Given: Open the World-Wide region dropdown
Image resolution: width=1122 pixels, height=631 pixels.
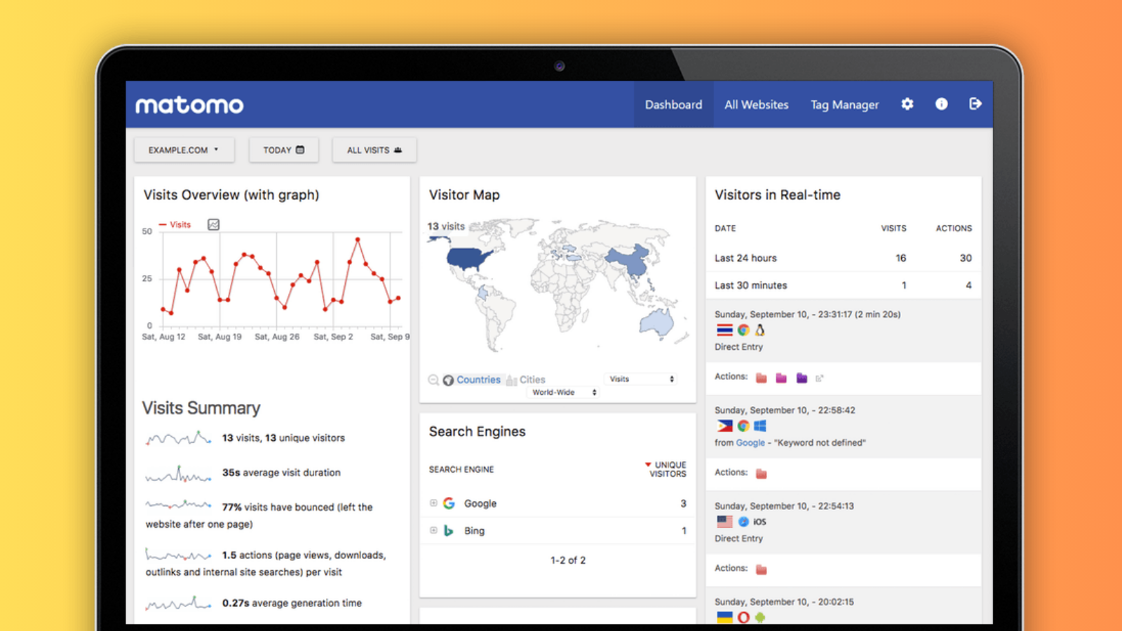Looking at the screenshot, I should click(x=562, y=393).
